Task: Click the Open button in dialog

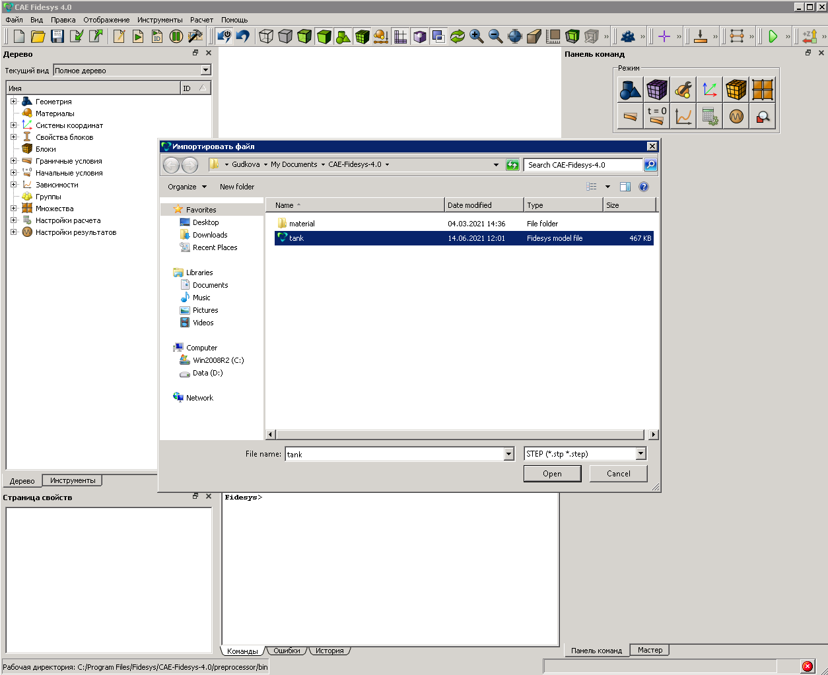Action: point(552,474)
